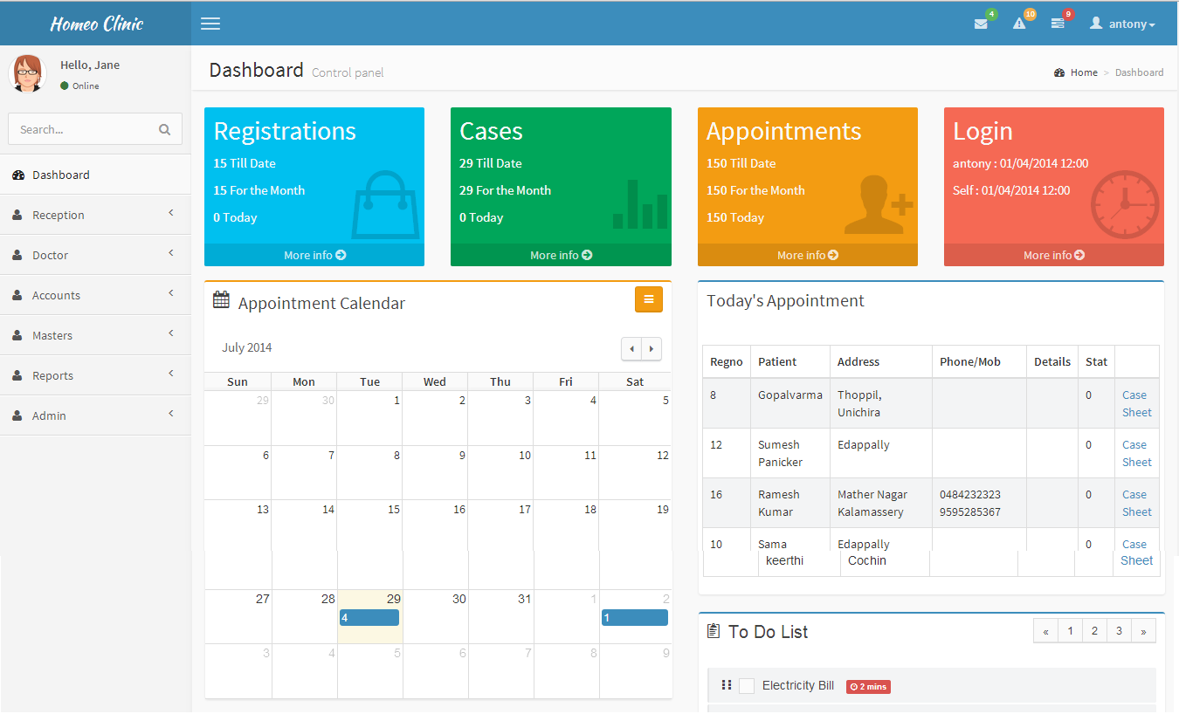Click the search magnifier icon
Image resolution: width=1179 pixels, height=714 pixels.
[164, 129]
